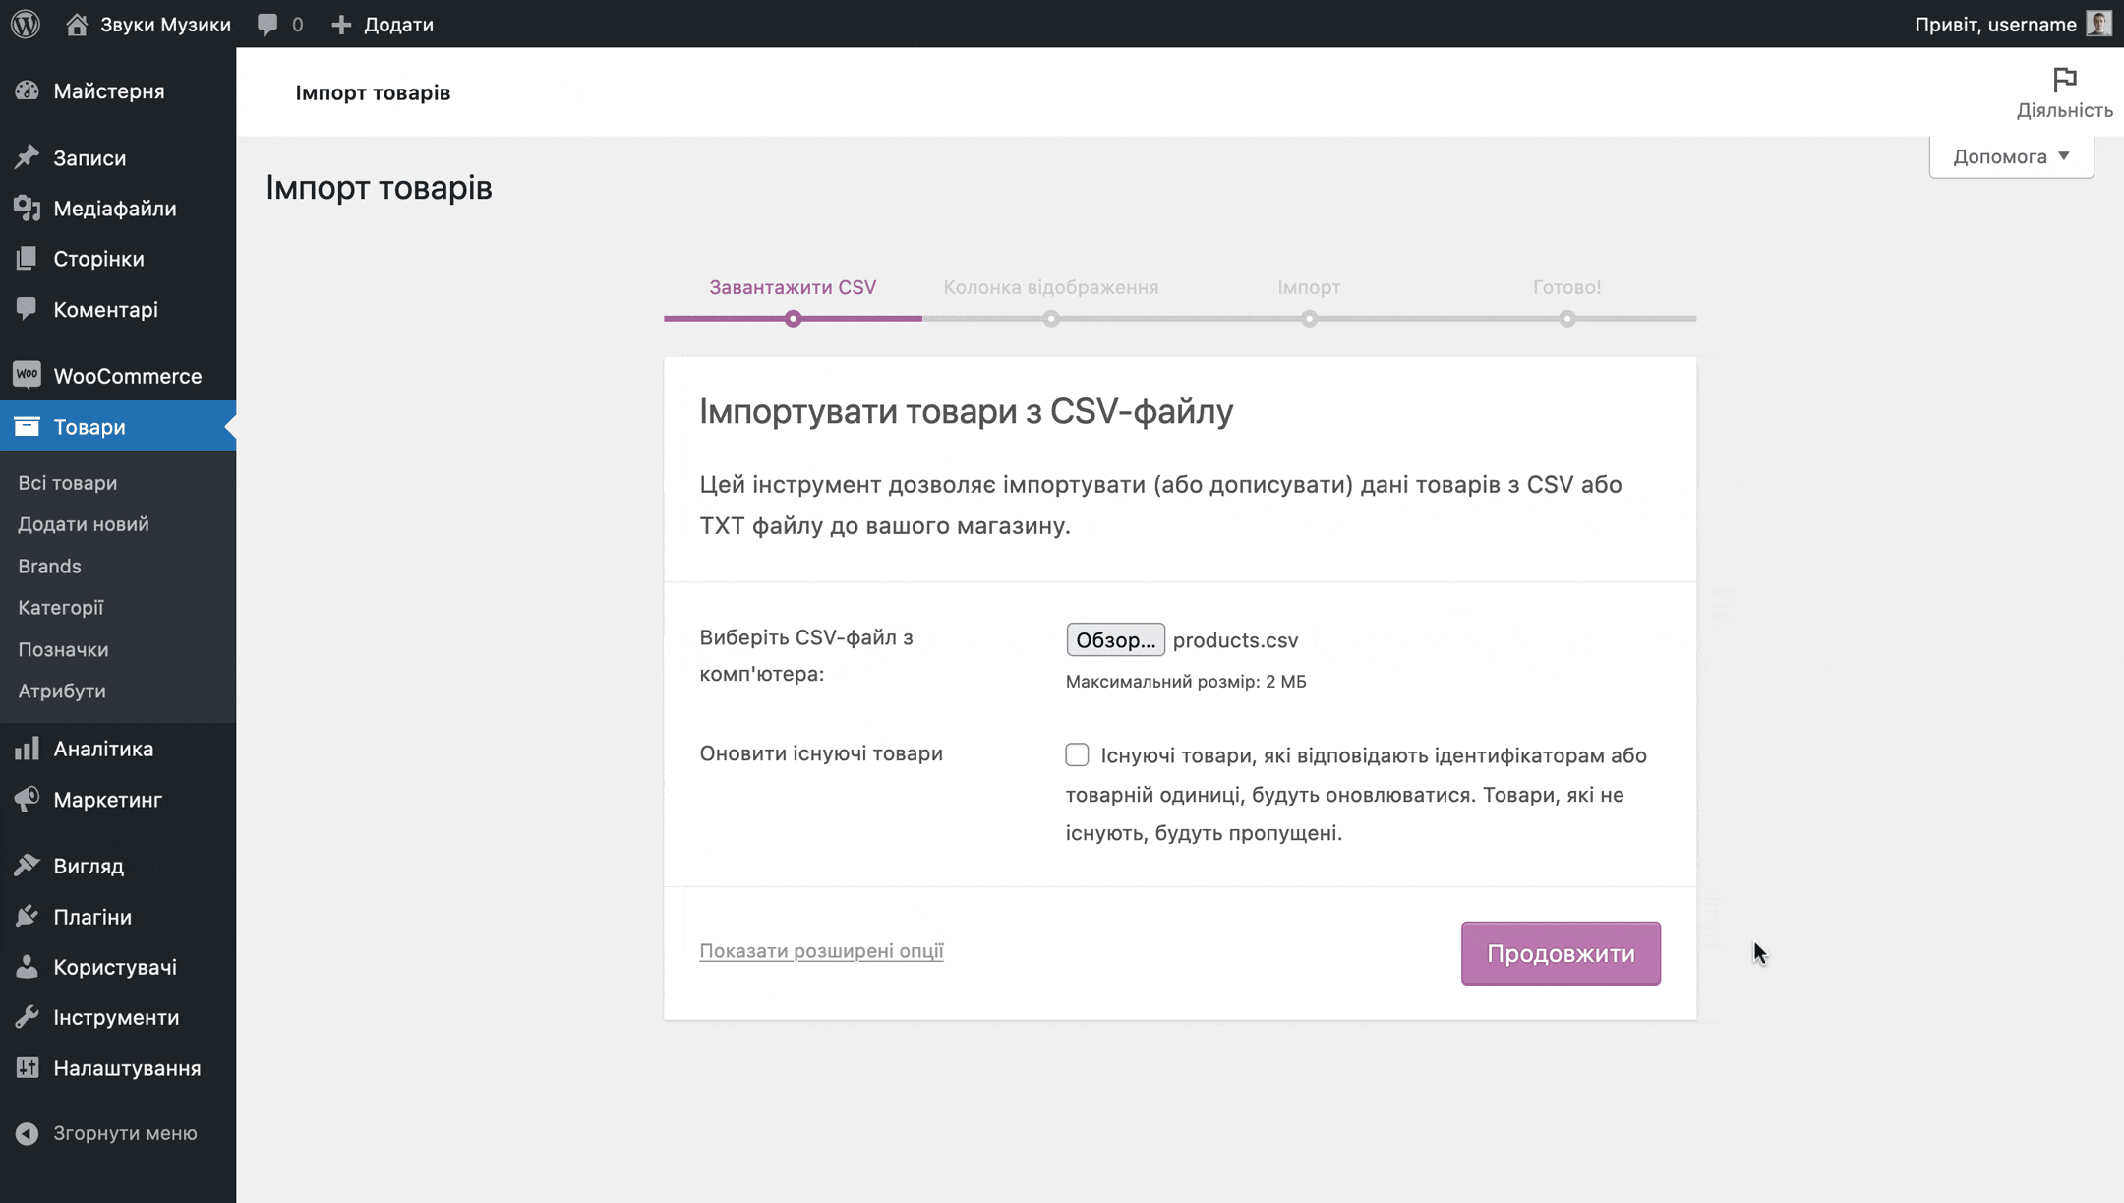Open Позначки submenu item

click(x=63, y=649)
